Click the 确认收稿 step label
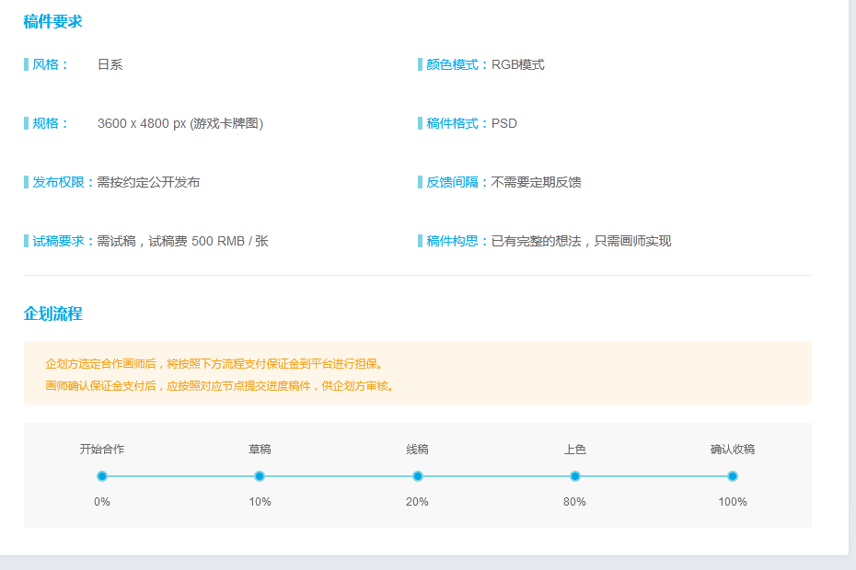 pos(733,450)
